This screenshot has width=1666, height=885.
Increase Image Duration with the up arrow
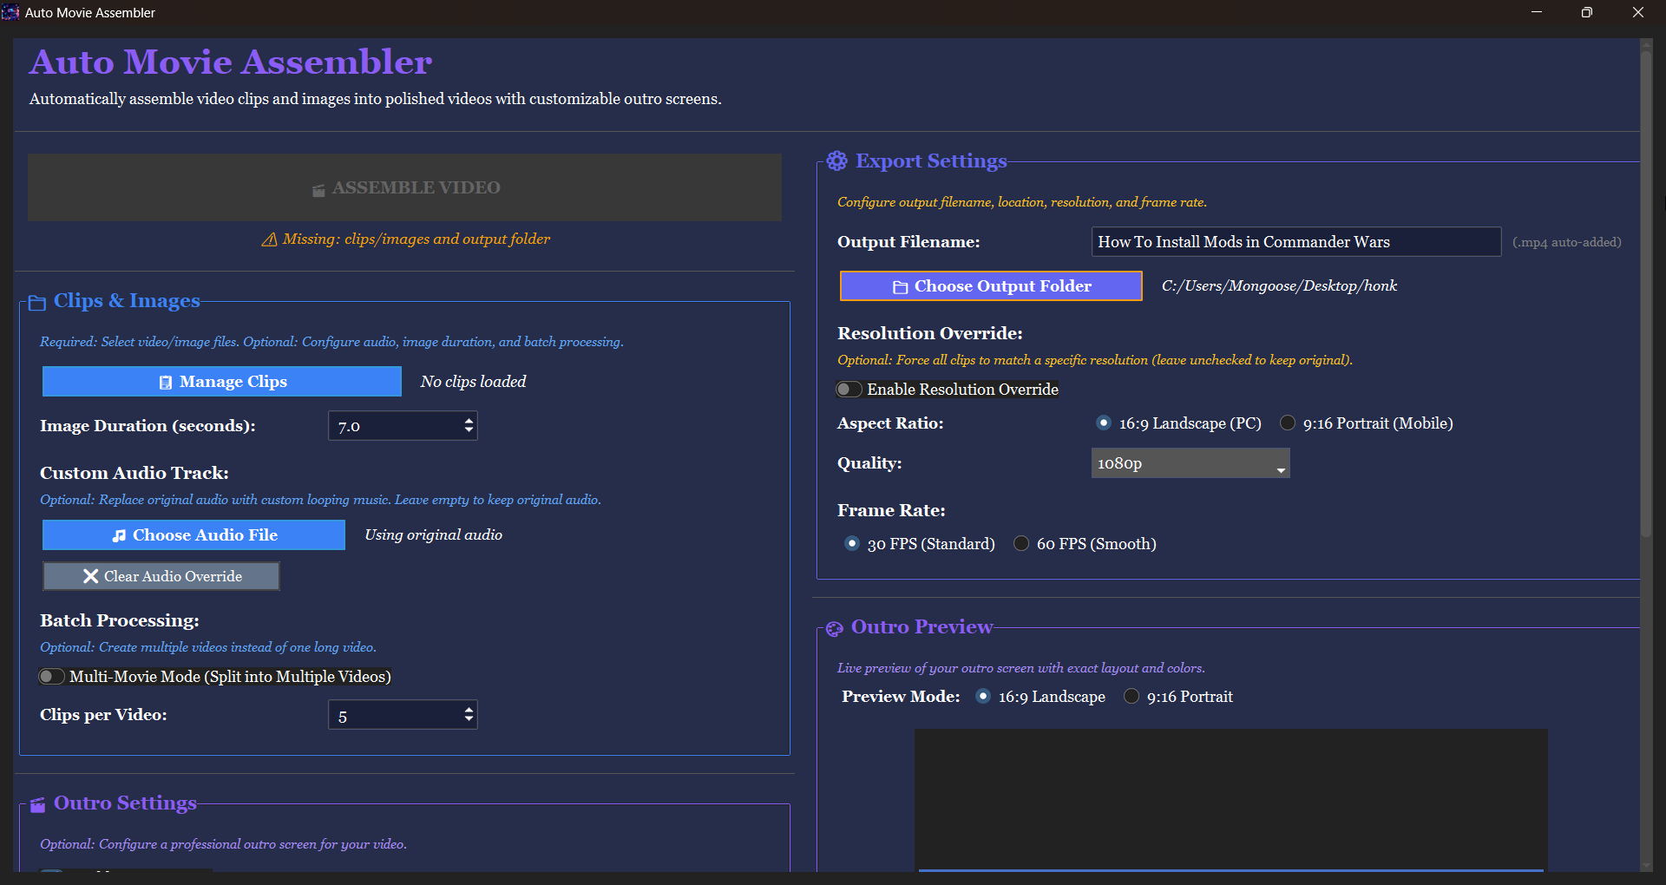(x=469, y=420)
